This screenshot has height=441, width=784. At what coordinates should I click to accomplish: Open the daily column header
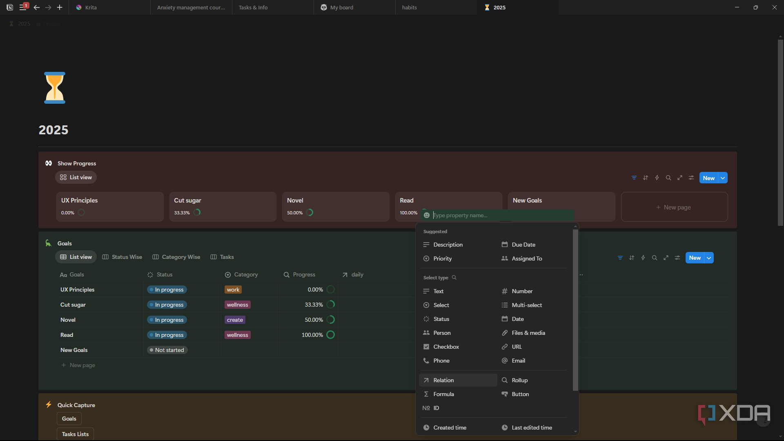[353, 274]
